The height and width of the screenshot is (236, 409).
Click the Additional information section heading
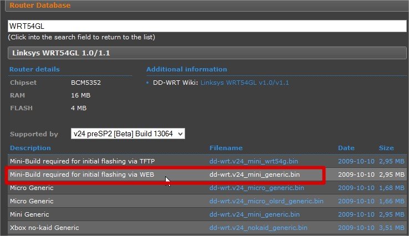coord(186,69)
